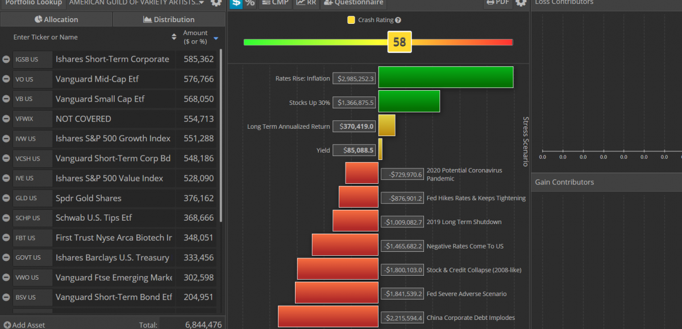Screen dimensions: 682x329
Task: Open portfolio settings gear next to portfolio name
Action: pos(217,3)
